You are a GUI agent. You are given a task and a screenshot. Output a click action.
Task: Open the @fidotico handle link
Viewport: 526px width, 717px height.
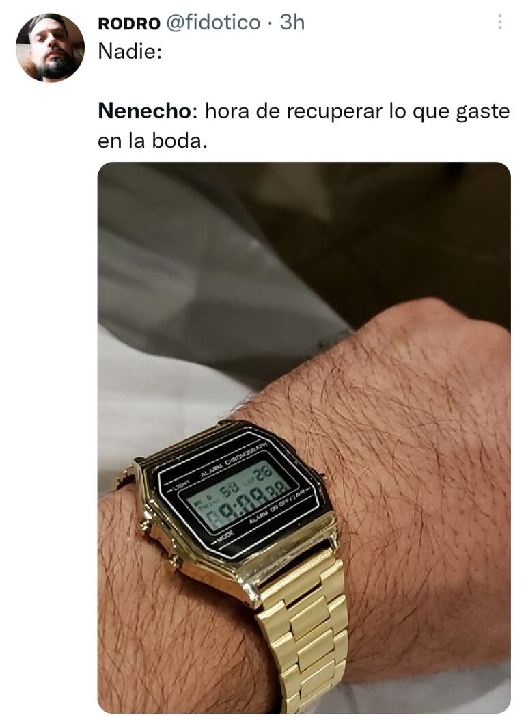[x=212, y=22]
